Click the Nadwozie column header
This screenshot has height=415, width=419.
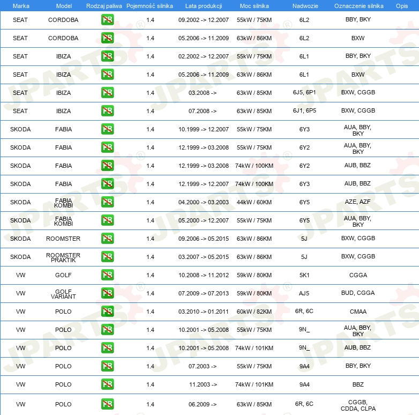[305, 6]
